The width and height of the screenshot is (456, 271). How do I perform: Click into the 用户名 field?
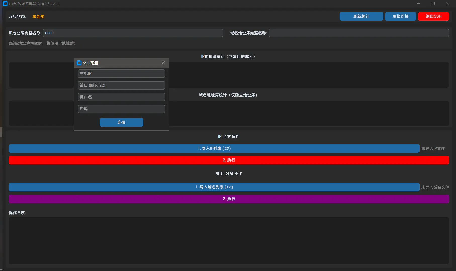click(x=121, y=97)
